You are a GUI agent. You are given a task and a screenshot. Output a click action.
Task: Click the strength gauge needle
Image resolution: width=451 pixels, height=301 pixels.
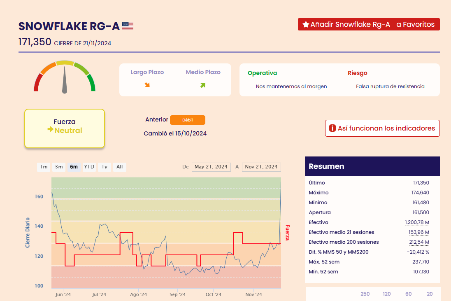tap(65, 80)
